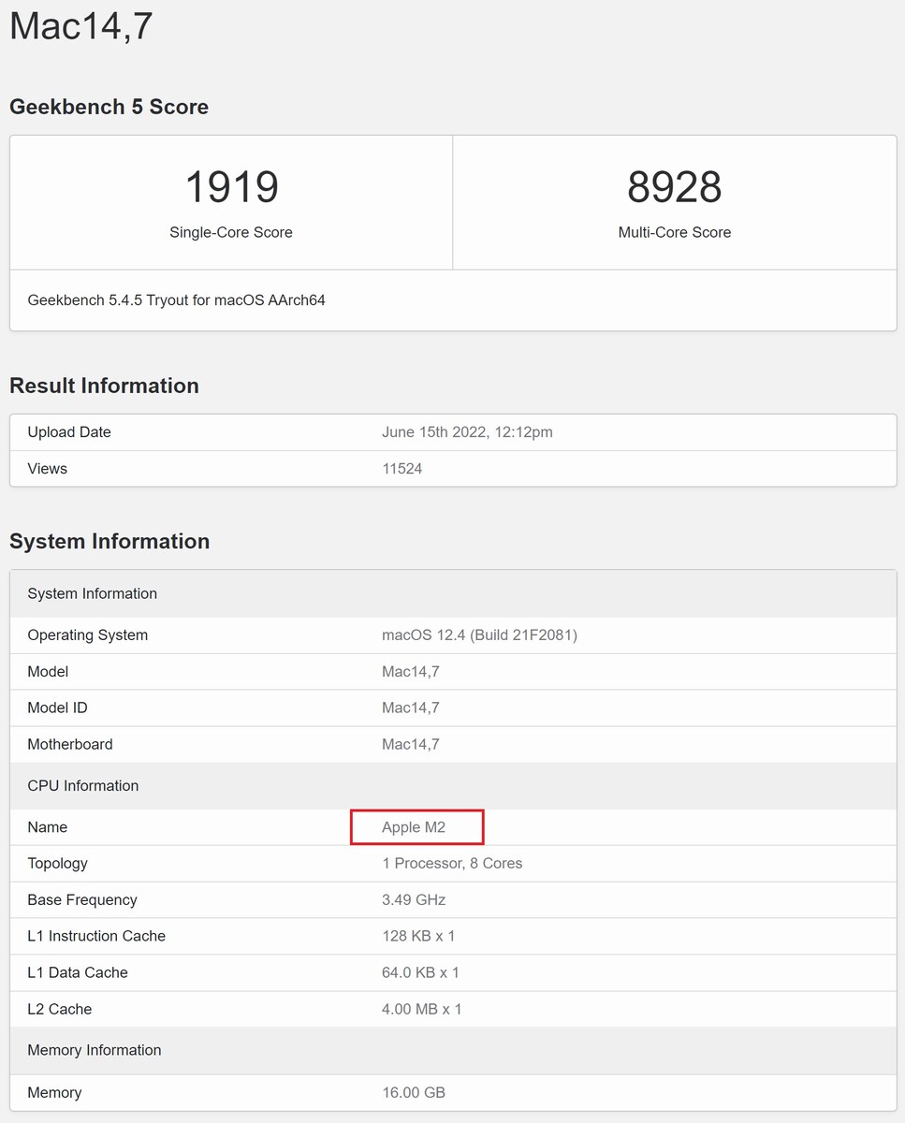Click the Mac14,7 page title
Image resolution: width=905 pixels, height=1123 pixels.
tap(81, 25)
